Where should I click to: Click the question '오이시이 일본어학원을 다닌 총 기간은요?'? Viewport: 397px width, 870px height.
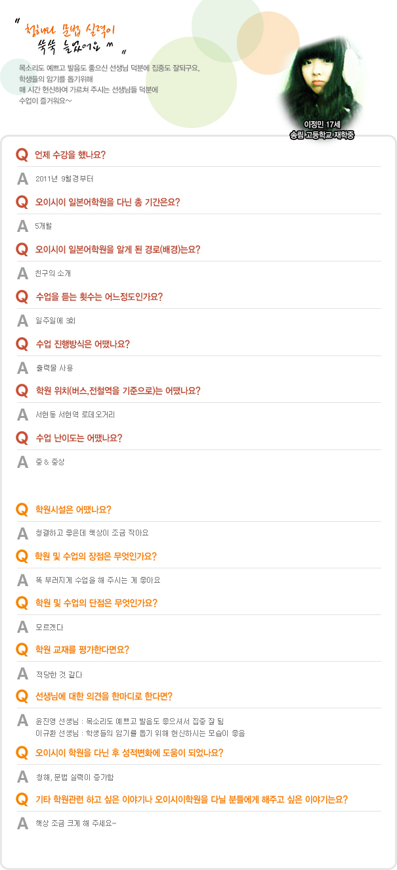[x=108, y=202]
